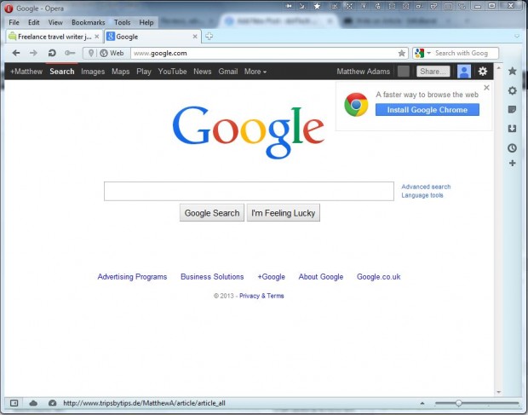Switch to the Google tab
Screen dimensions: 528x415
[x=152, y=37]
